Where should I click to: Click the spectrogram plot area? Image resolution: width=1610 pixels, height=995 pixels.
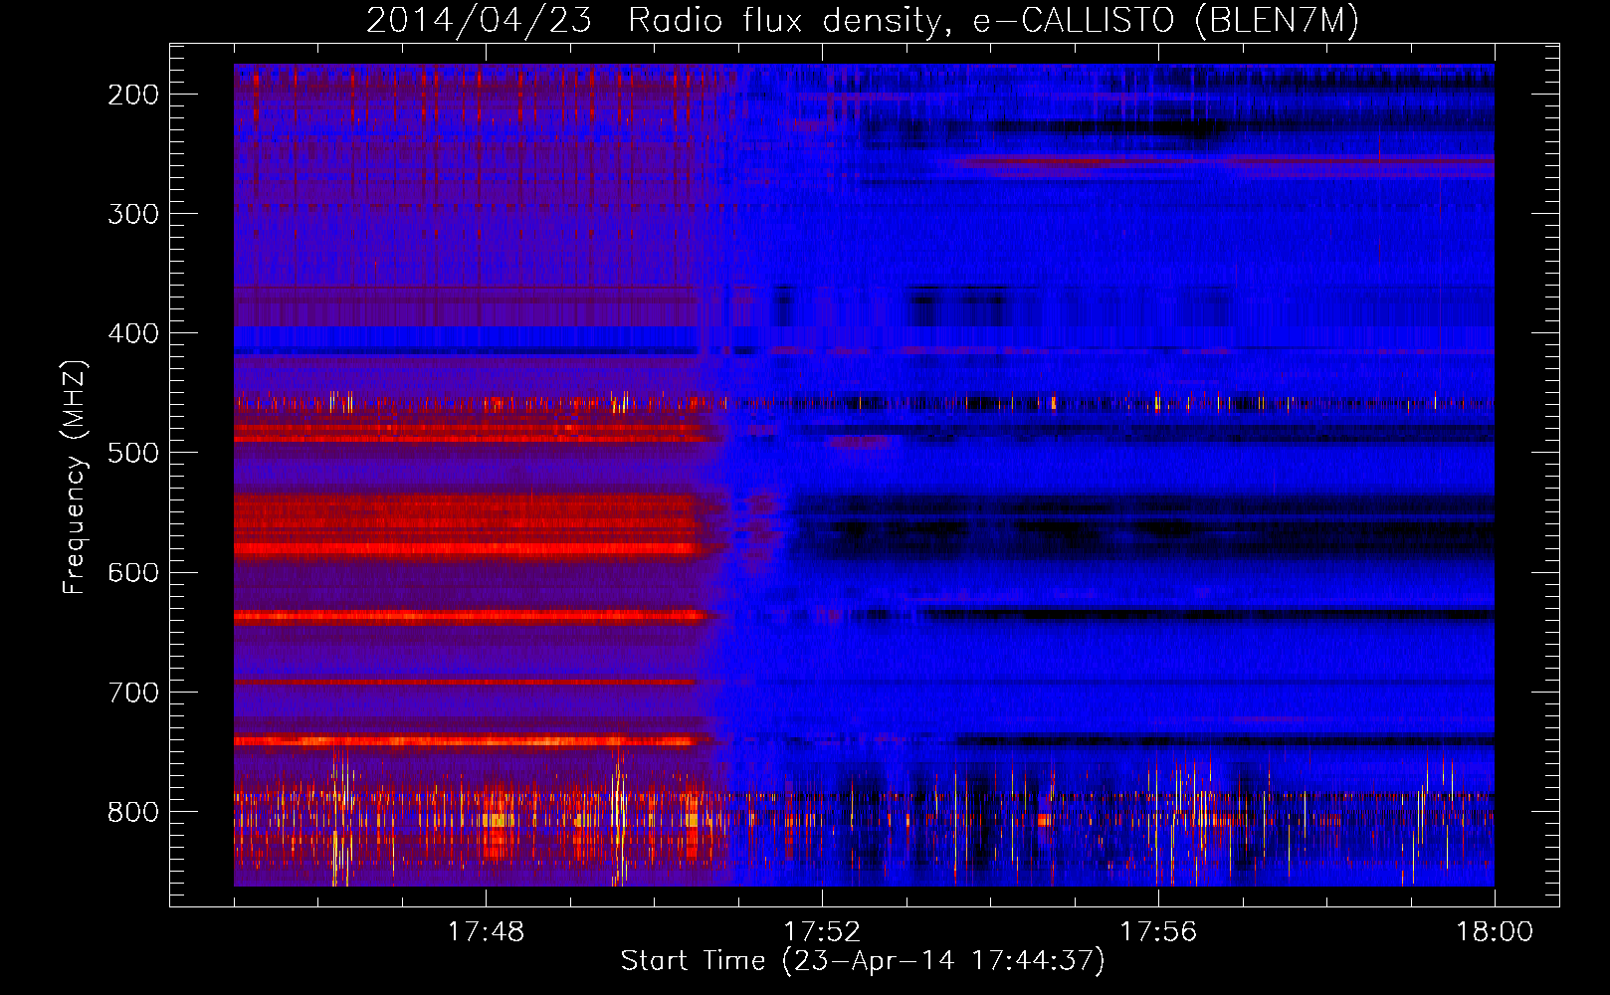864,475
